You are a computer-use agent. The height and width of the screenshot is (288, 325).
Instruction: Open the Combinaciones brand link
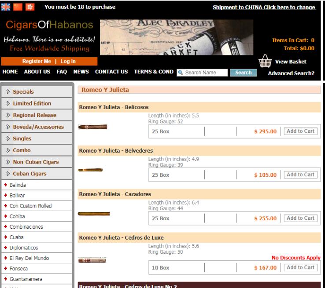(26, 227)
